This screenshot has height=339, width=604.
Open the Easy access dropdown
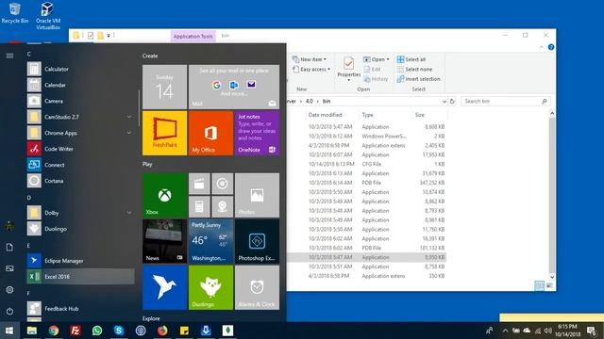tap(311, 69)
